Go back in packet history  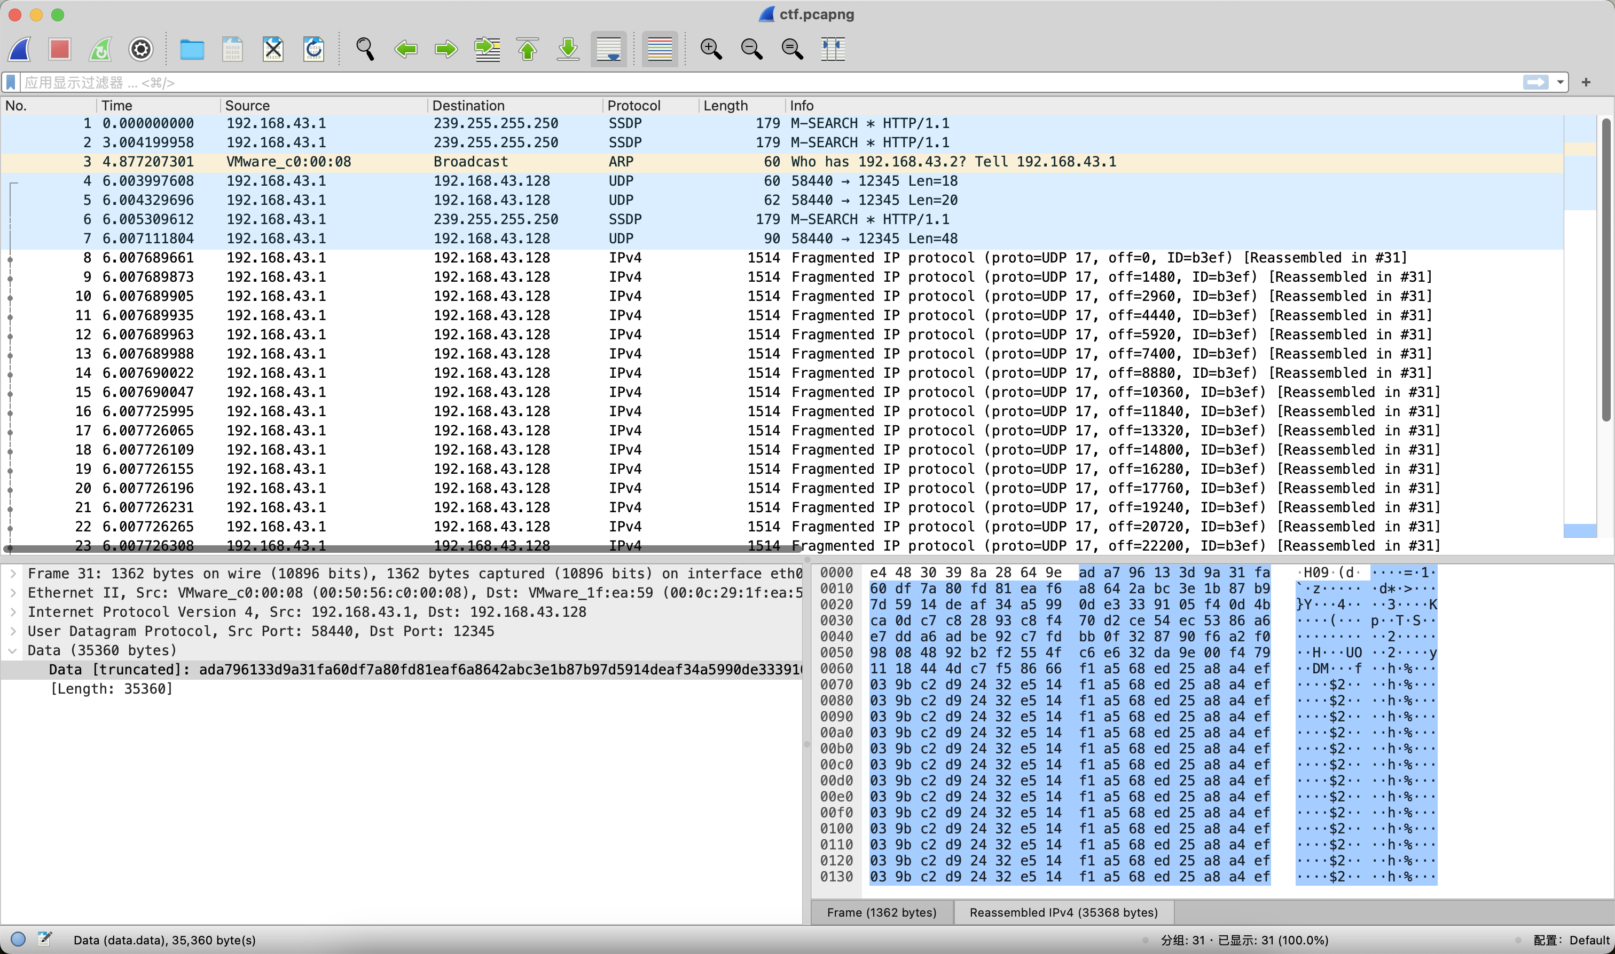click(405, 49)
